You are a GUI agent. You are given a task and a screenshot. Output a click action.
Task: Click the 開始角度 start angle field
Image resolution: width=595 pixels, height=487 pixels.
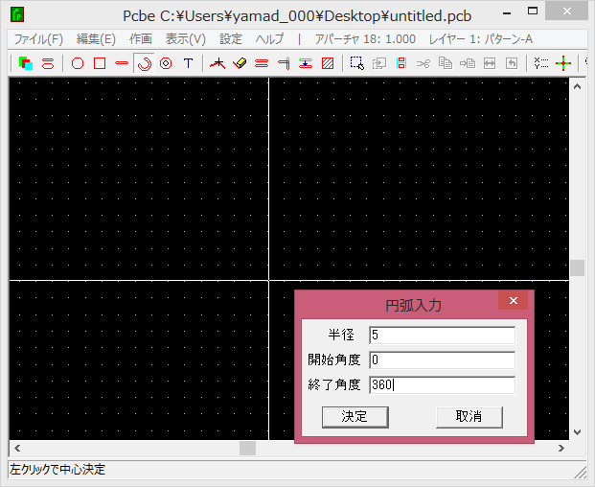point(442,360)
